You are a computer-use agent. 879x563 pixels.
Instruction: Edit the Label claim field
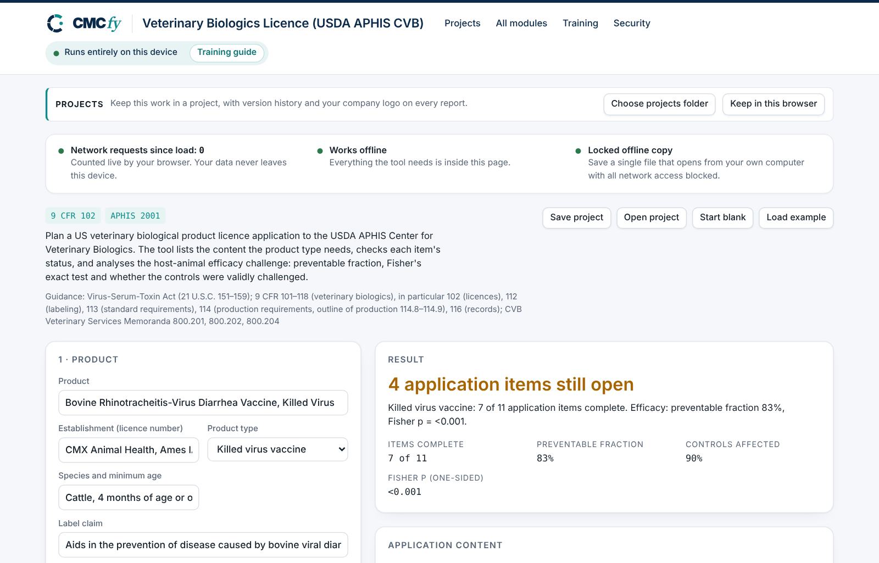203,545
